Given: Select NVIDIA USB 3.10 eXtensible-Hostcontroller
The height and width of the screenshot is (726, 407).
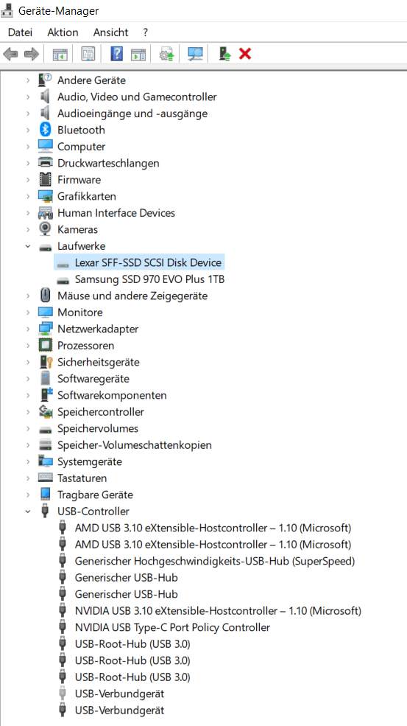Looking at the screenshot, I should (218, 611).
